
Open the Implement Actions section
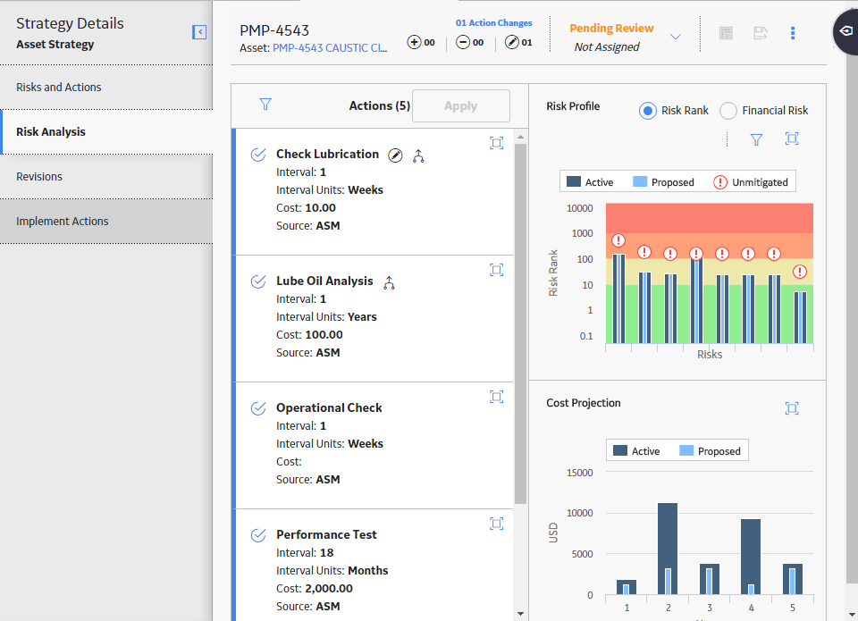pyautogui.click(x=106, y=221)
